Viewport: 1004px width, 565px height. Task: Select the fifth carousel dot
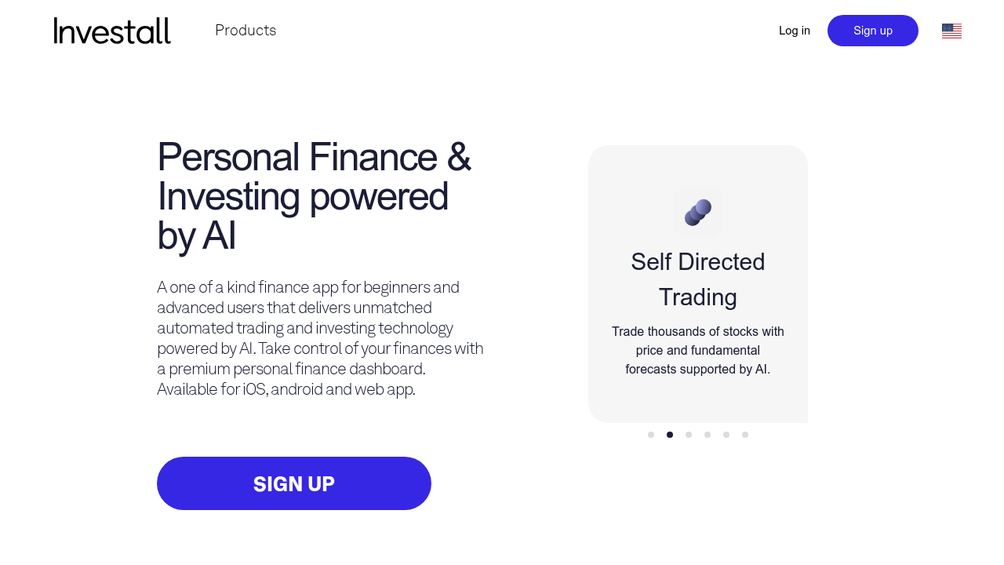tap(726, 434)
